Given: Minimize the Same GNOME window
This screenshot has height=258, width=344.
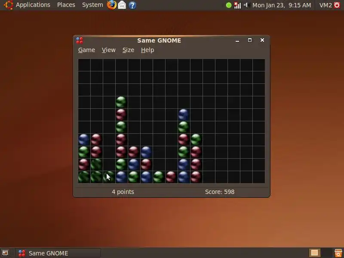Looking at the screenshot, I should pos(237,40).
